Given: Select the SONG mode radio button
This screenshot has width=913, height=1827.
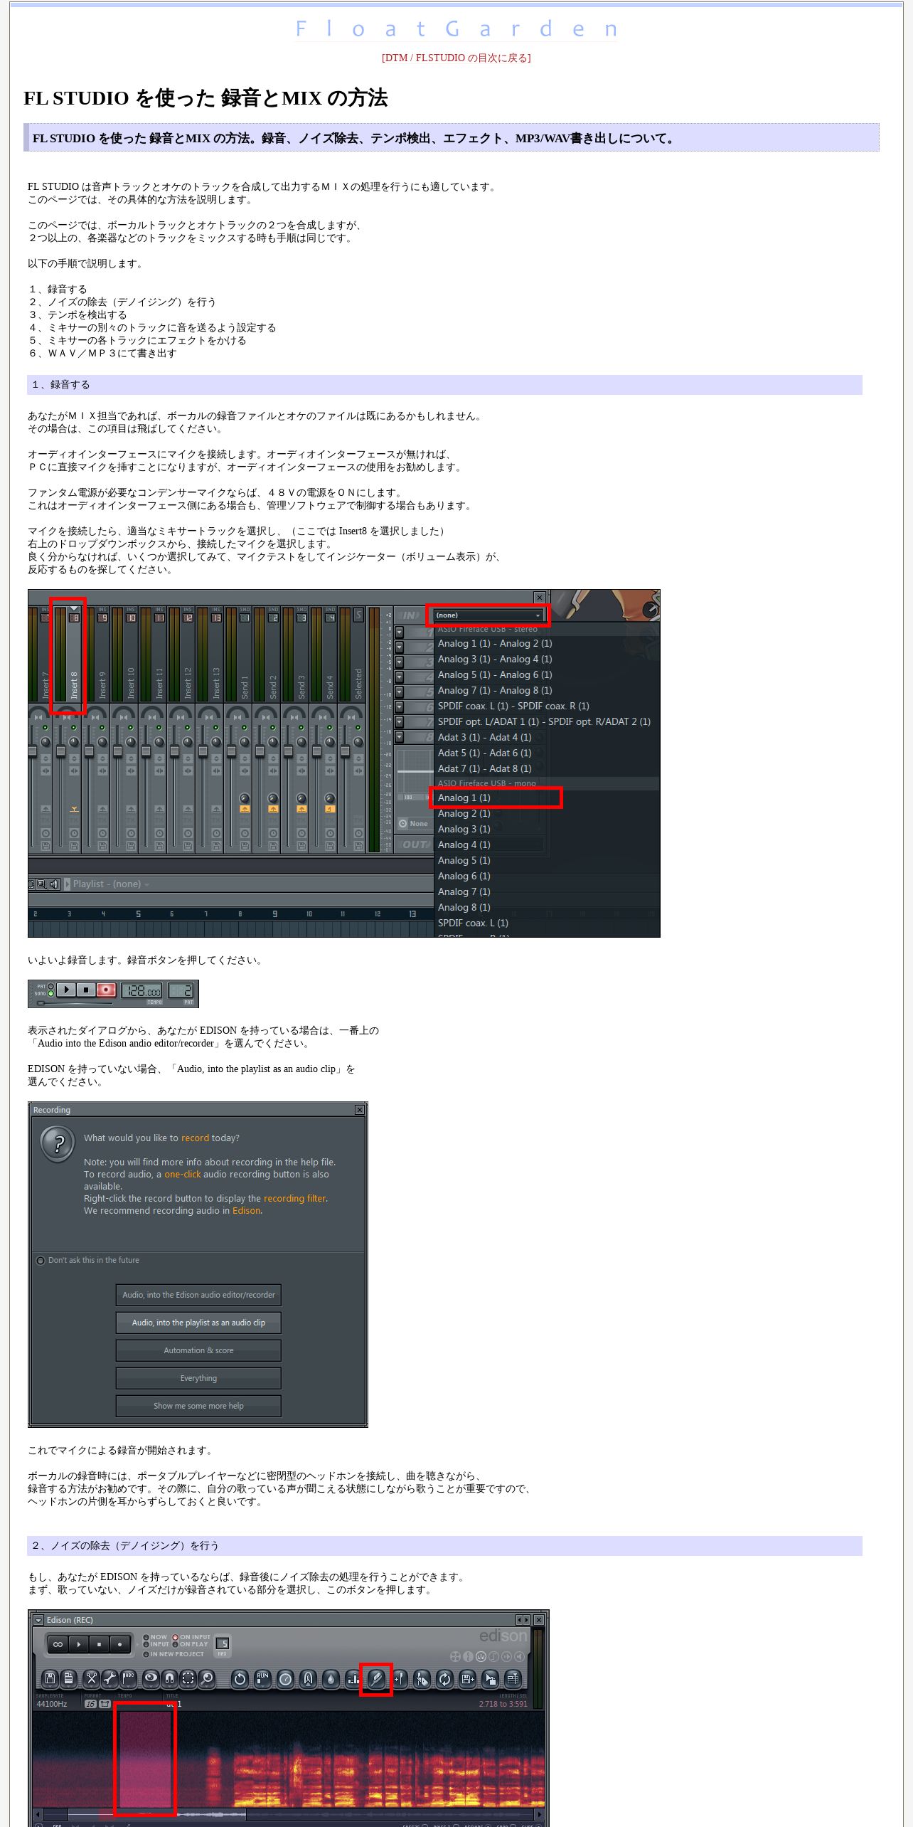Looking at the screenshot, I should click(50, 993).
